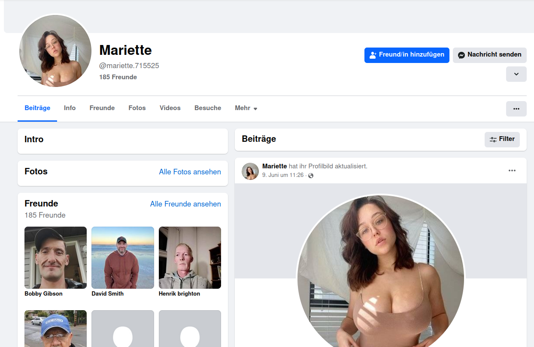Open the large profile picture at top

point(55,51)
